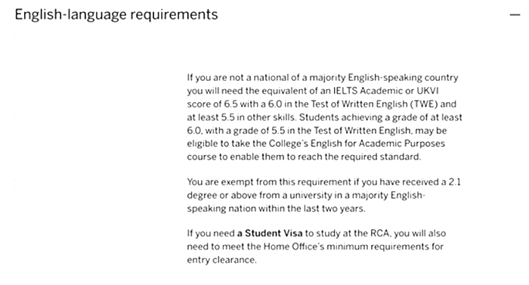Image resolution: width=529 pixels, height=285 pixels.
Task: Click the paragraph starting You are exempt
Action: [324, 195]
